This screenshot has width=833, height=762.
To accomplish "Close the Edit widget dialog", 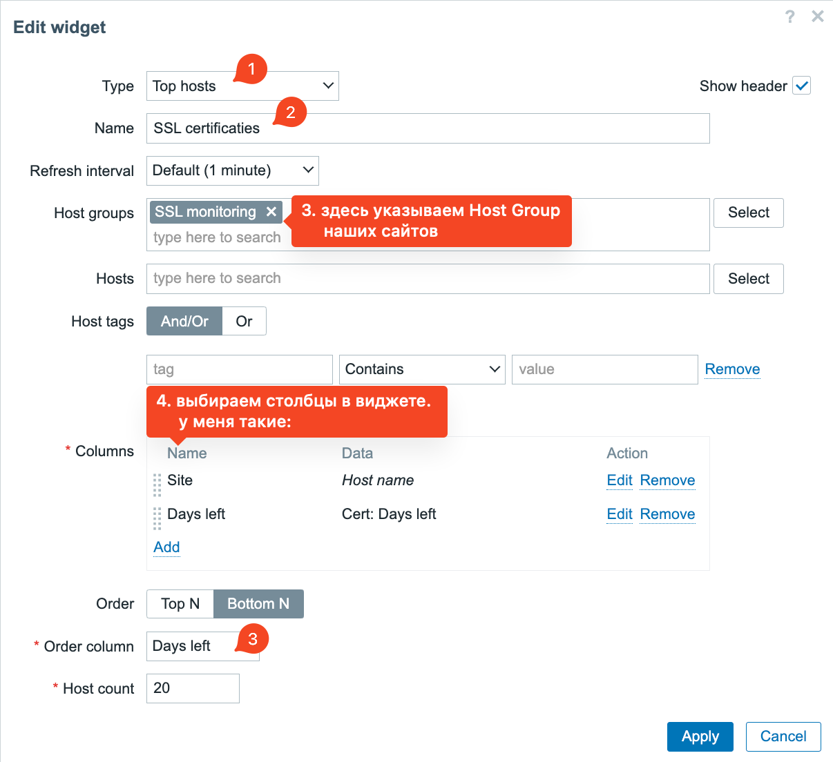I will click(x=818, y=17).
